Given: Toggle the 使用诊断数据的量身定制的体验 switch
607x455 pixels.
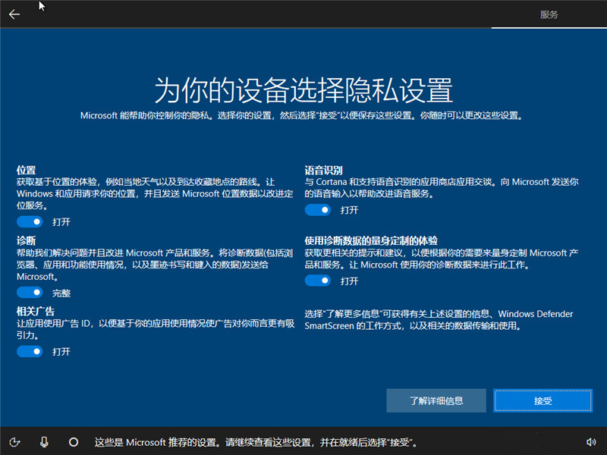Looking at the screenshot, I should pos(317,280).
